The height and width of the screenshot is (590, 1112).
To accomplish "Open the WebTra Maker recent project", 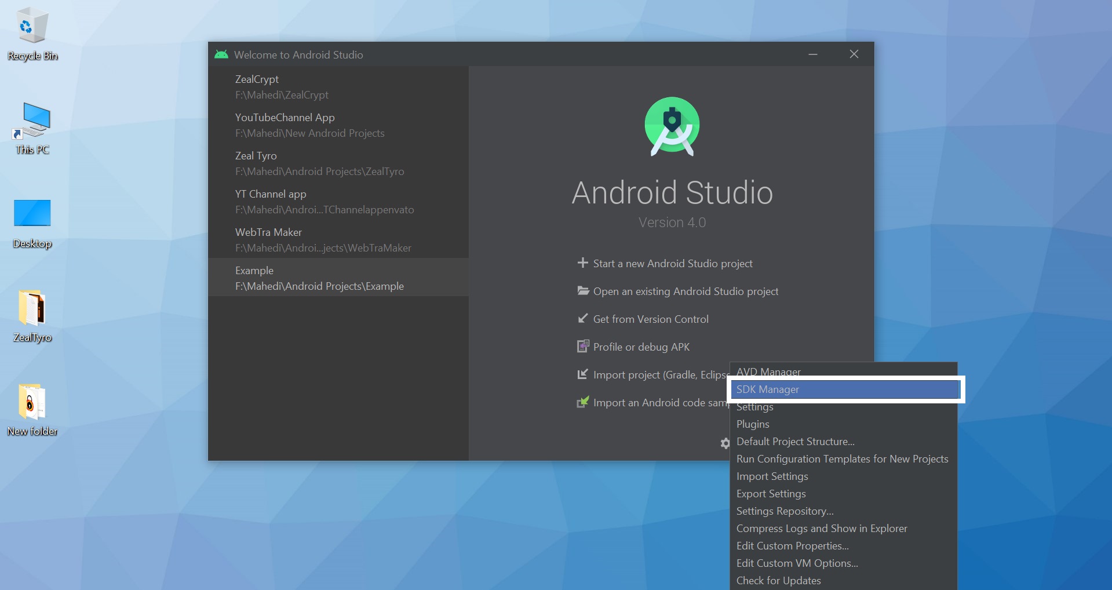I will pos(338,240).
